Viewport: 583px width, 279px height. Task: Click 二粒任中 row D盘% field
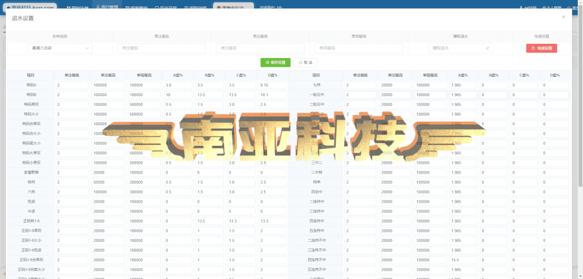[555, 104]
